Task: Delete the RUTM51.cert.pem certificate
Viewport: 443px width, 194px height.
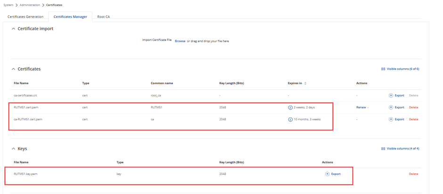Action: 413,107
